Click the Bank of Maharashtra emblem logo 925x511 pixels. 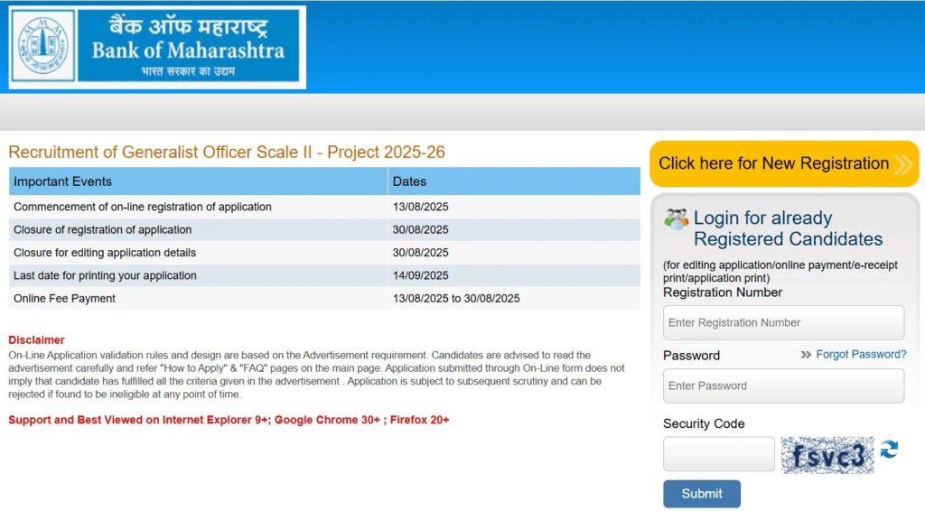point(43,46)
